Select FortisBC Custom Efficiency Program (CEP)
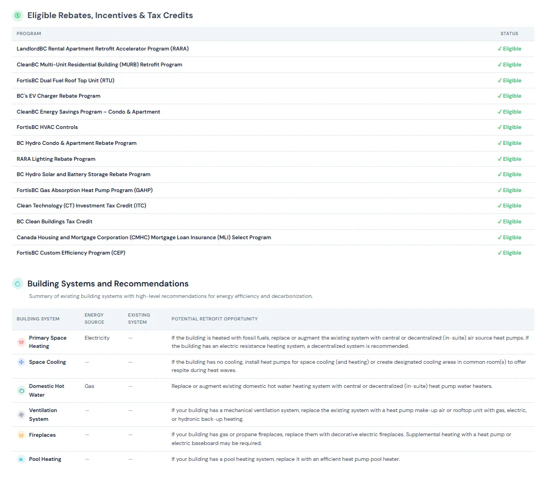 273,253
